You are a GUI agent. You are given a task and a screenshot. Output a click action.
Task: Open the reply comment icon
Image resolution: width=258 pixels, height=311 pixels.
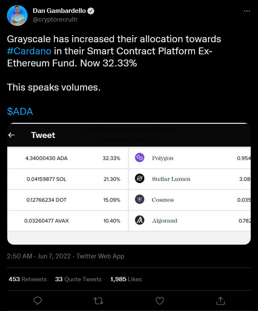pyautogui.click(x=38, y=301)
